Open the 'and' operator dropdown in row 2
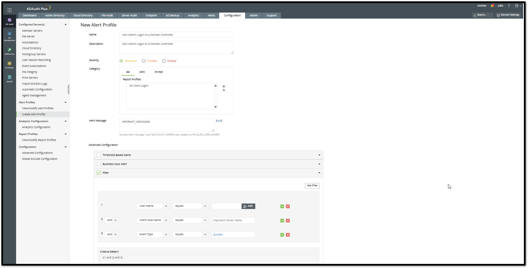528x268 pixels. point(115,220)
